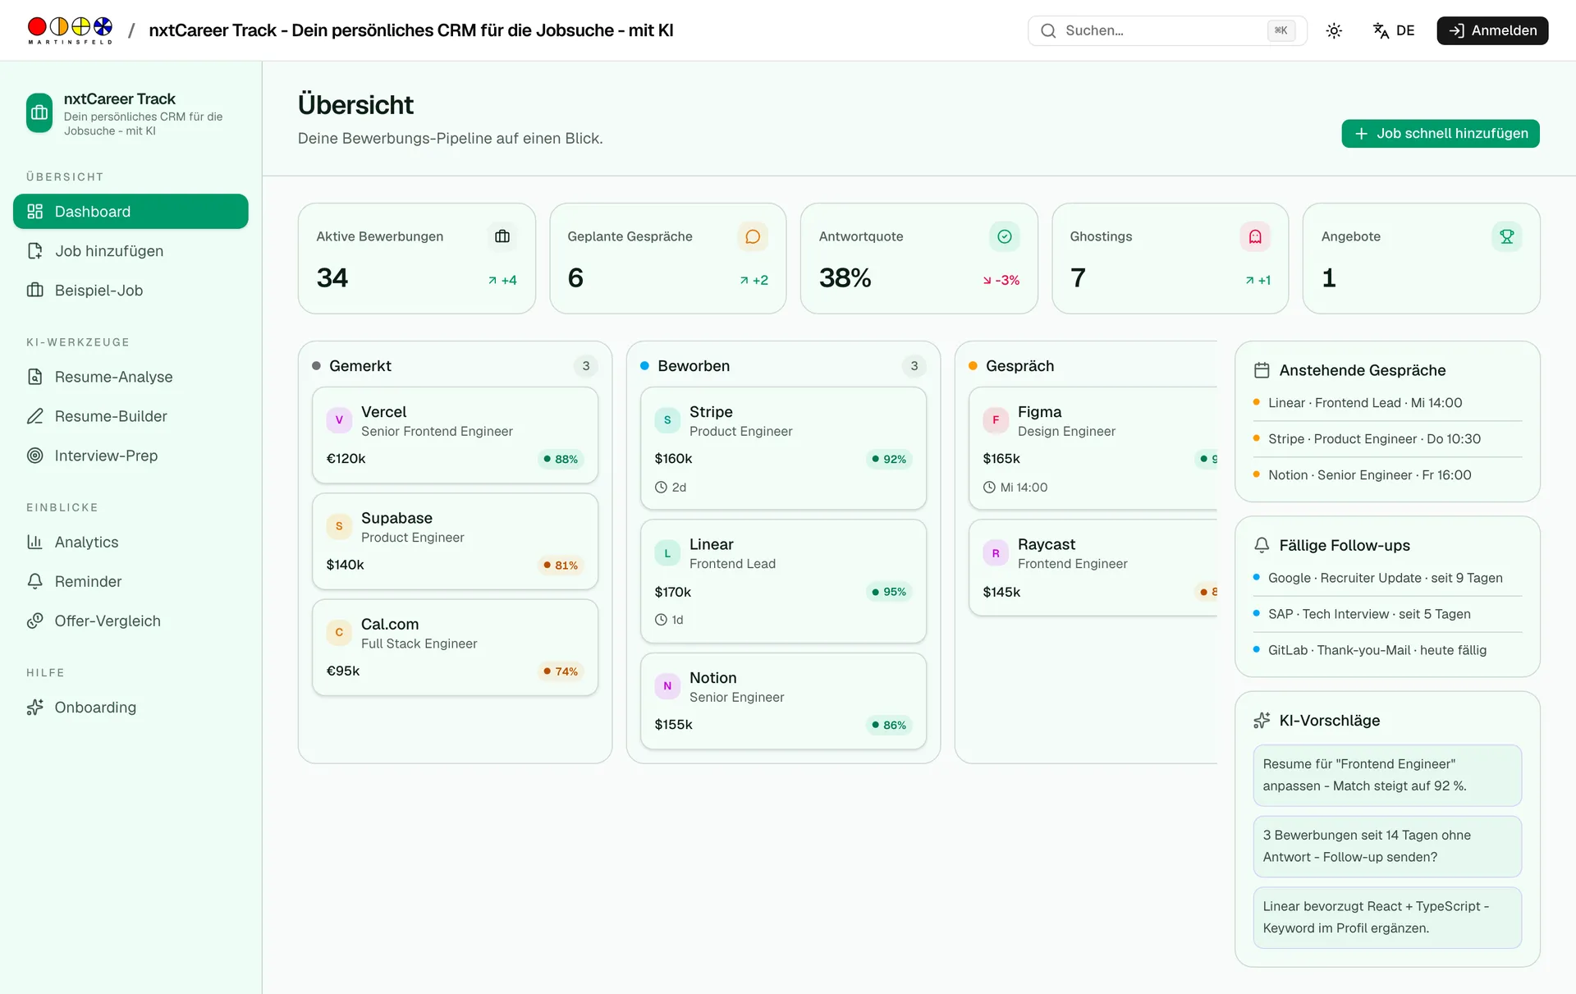Click the 95% match badge on Linear

coord(889,592)
